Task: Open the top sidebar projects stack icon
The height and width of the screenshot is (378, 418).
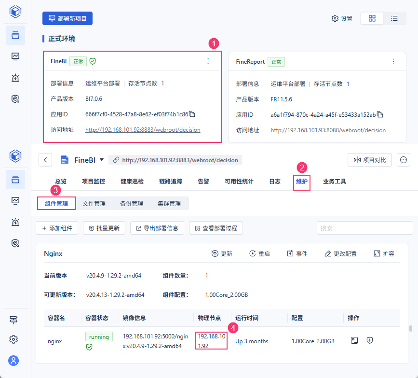Action: (x=15, y=35)
